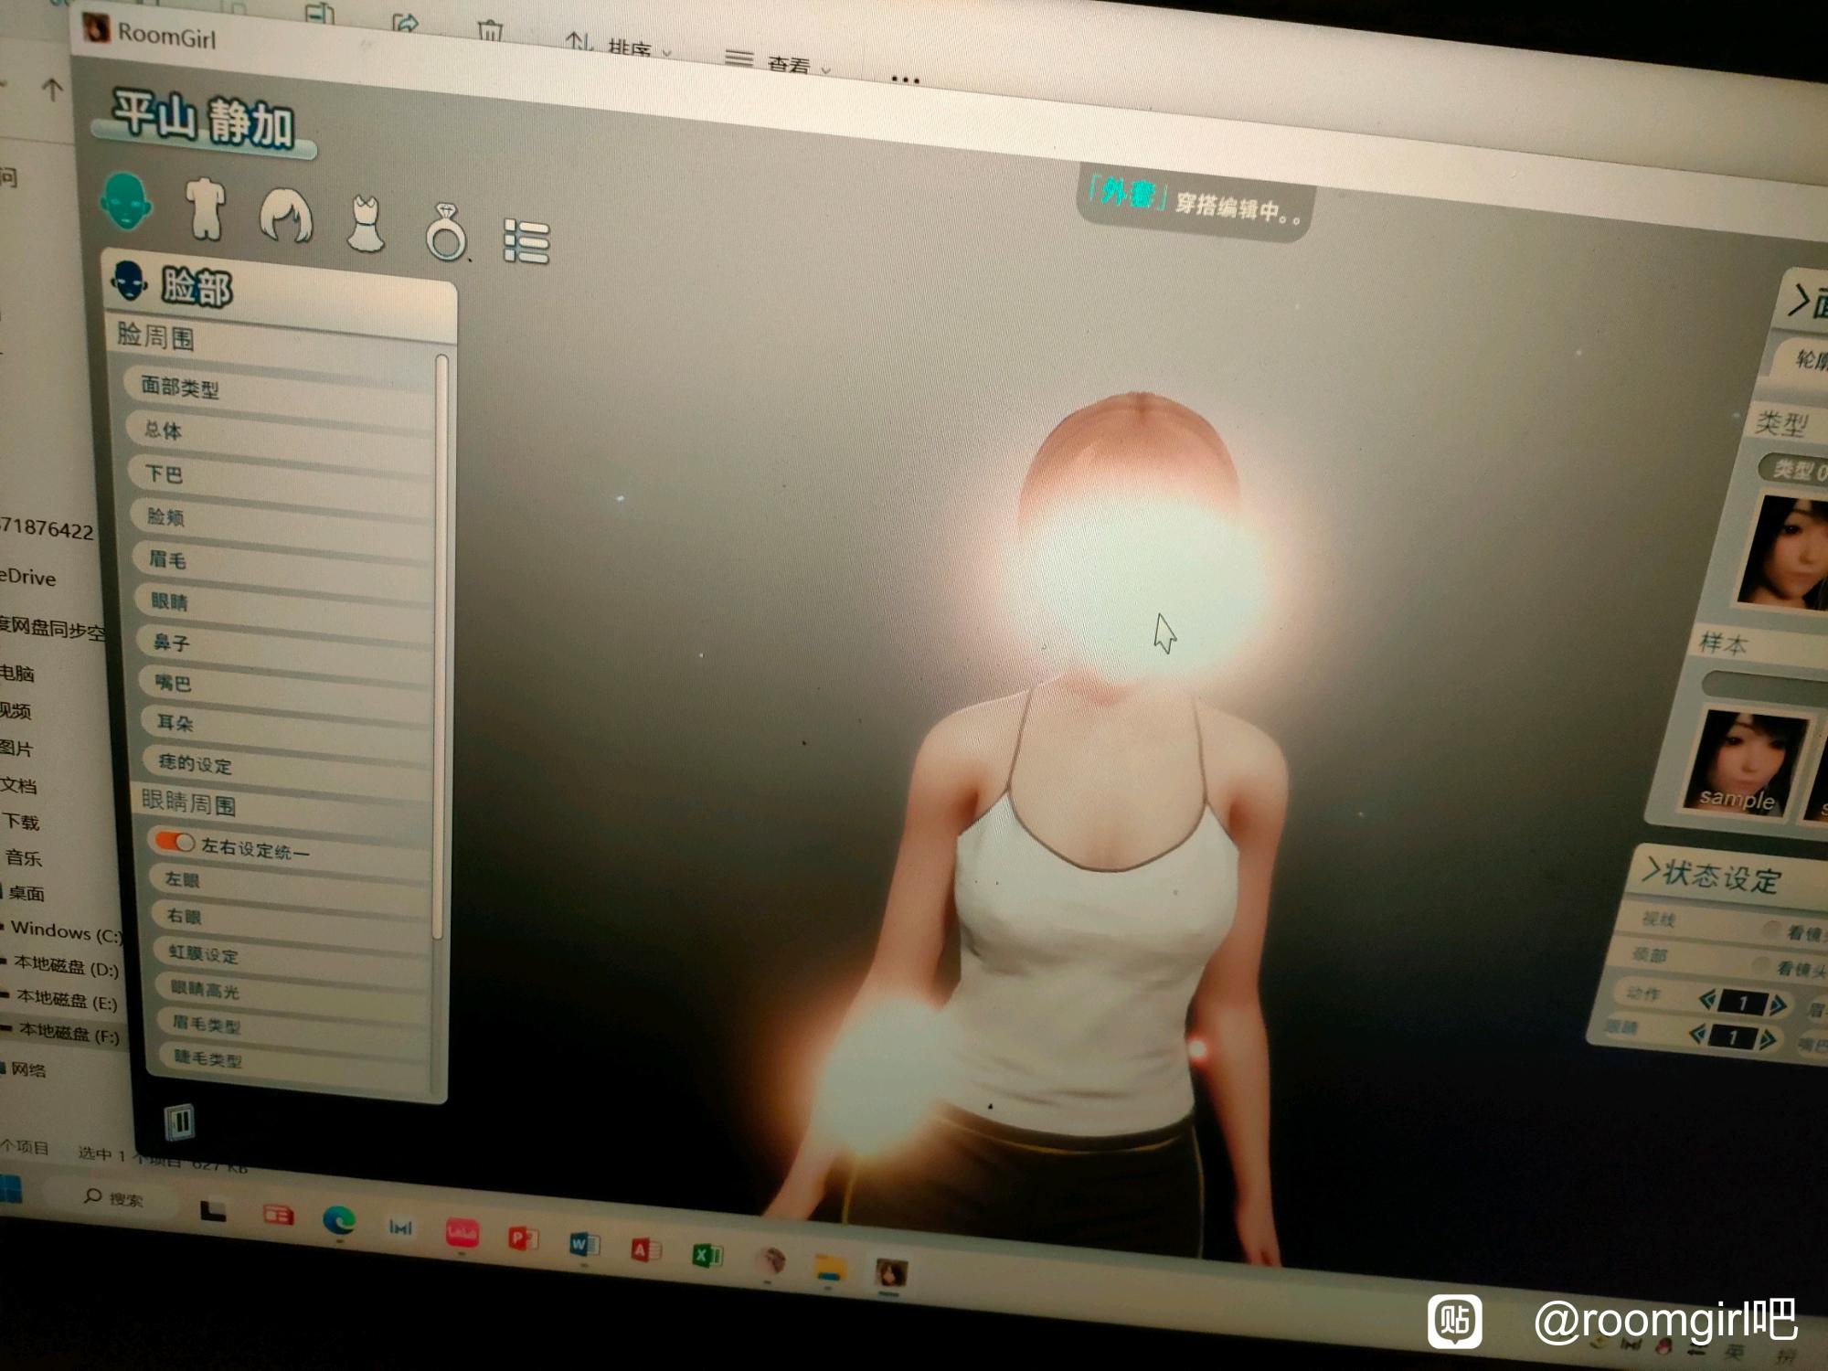
Task: Open Excel from the taskbar
Action: point(707,1255)
